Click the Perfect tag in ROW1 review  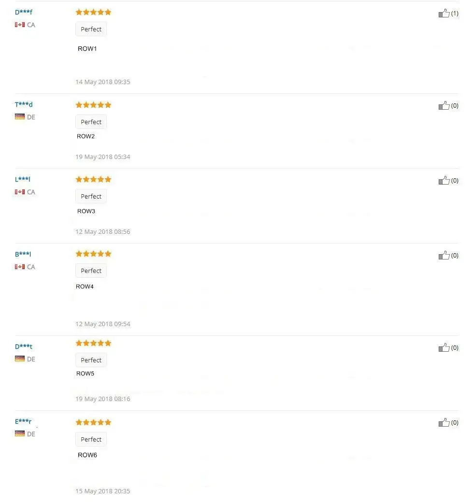click(x=91, y=29)
